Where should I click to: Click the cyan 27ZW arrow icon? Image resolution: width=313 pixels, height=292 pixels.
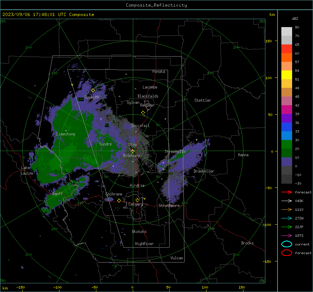(287, 218)
